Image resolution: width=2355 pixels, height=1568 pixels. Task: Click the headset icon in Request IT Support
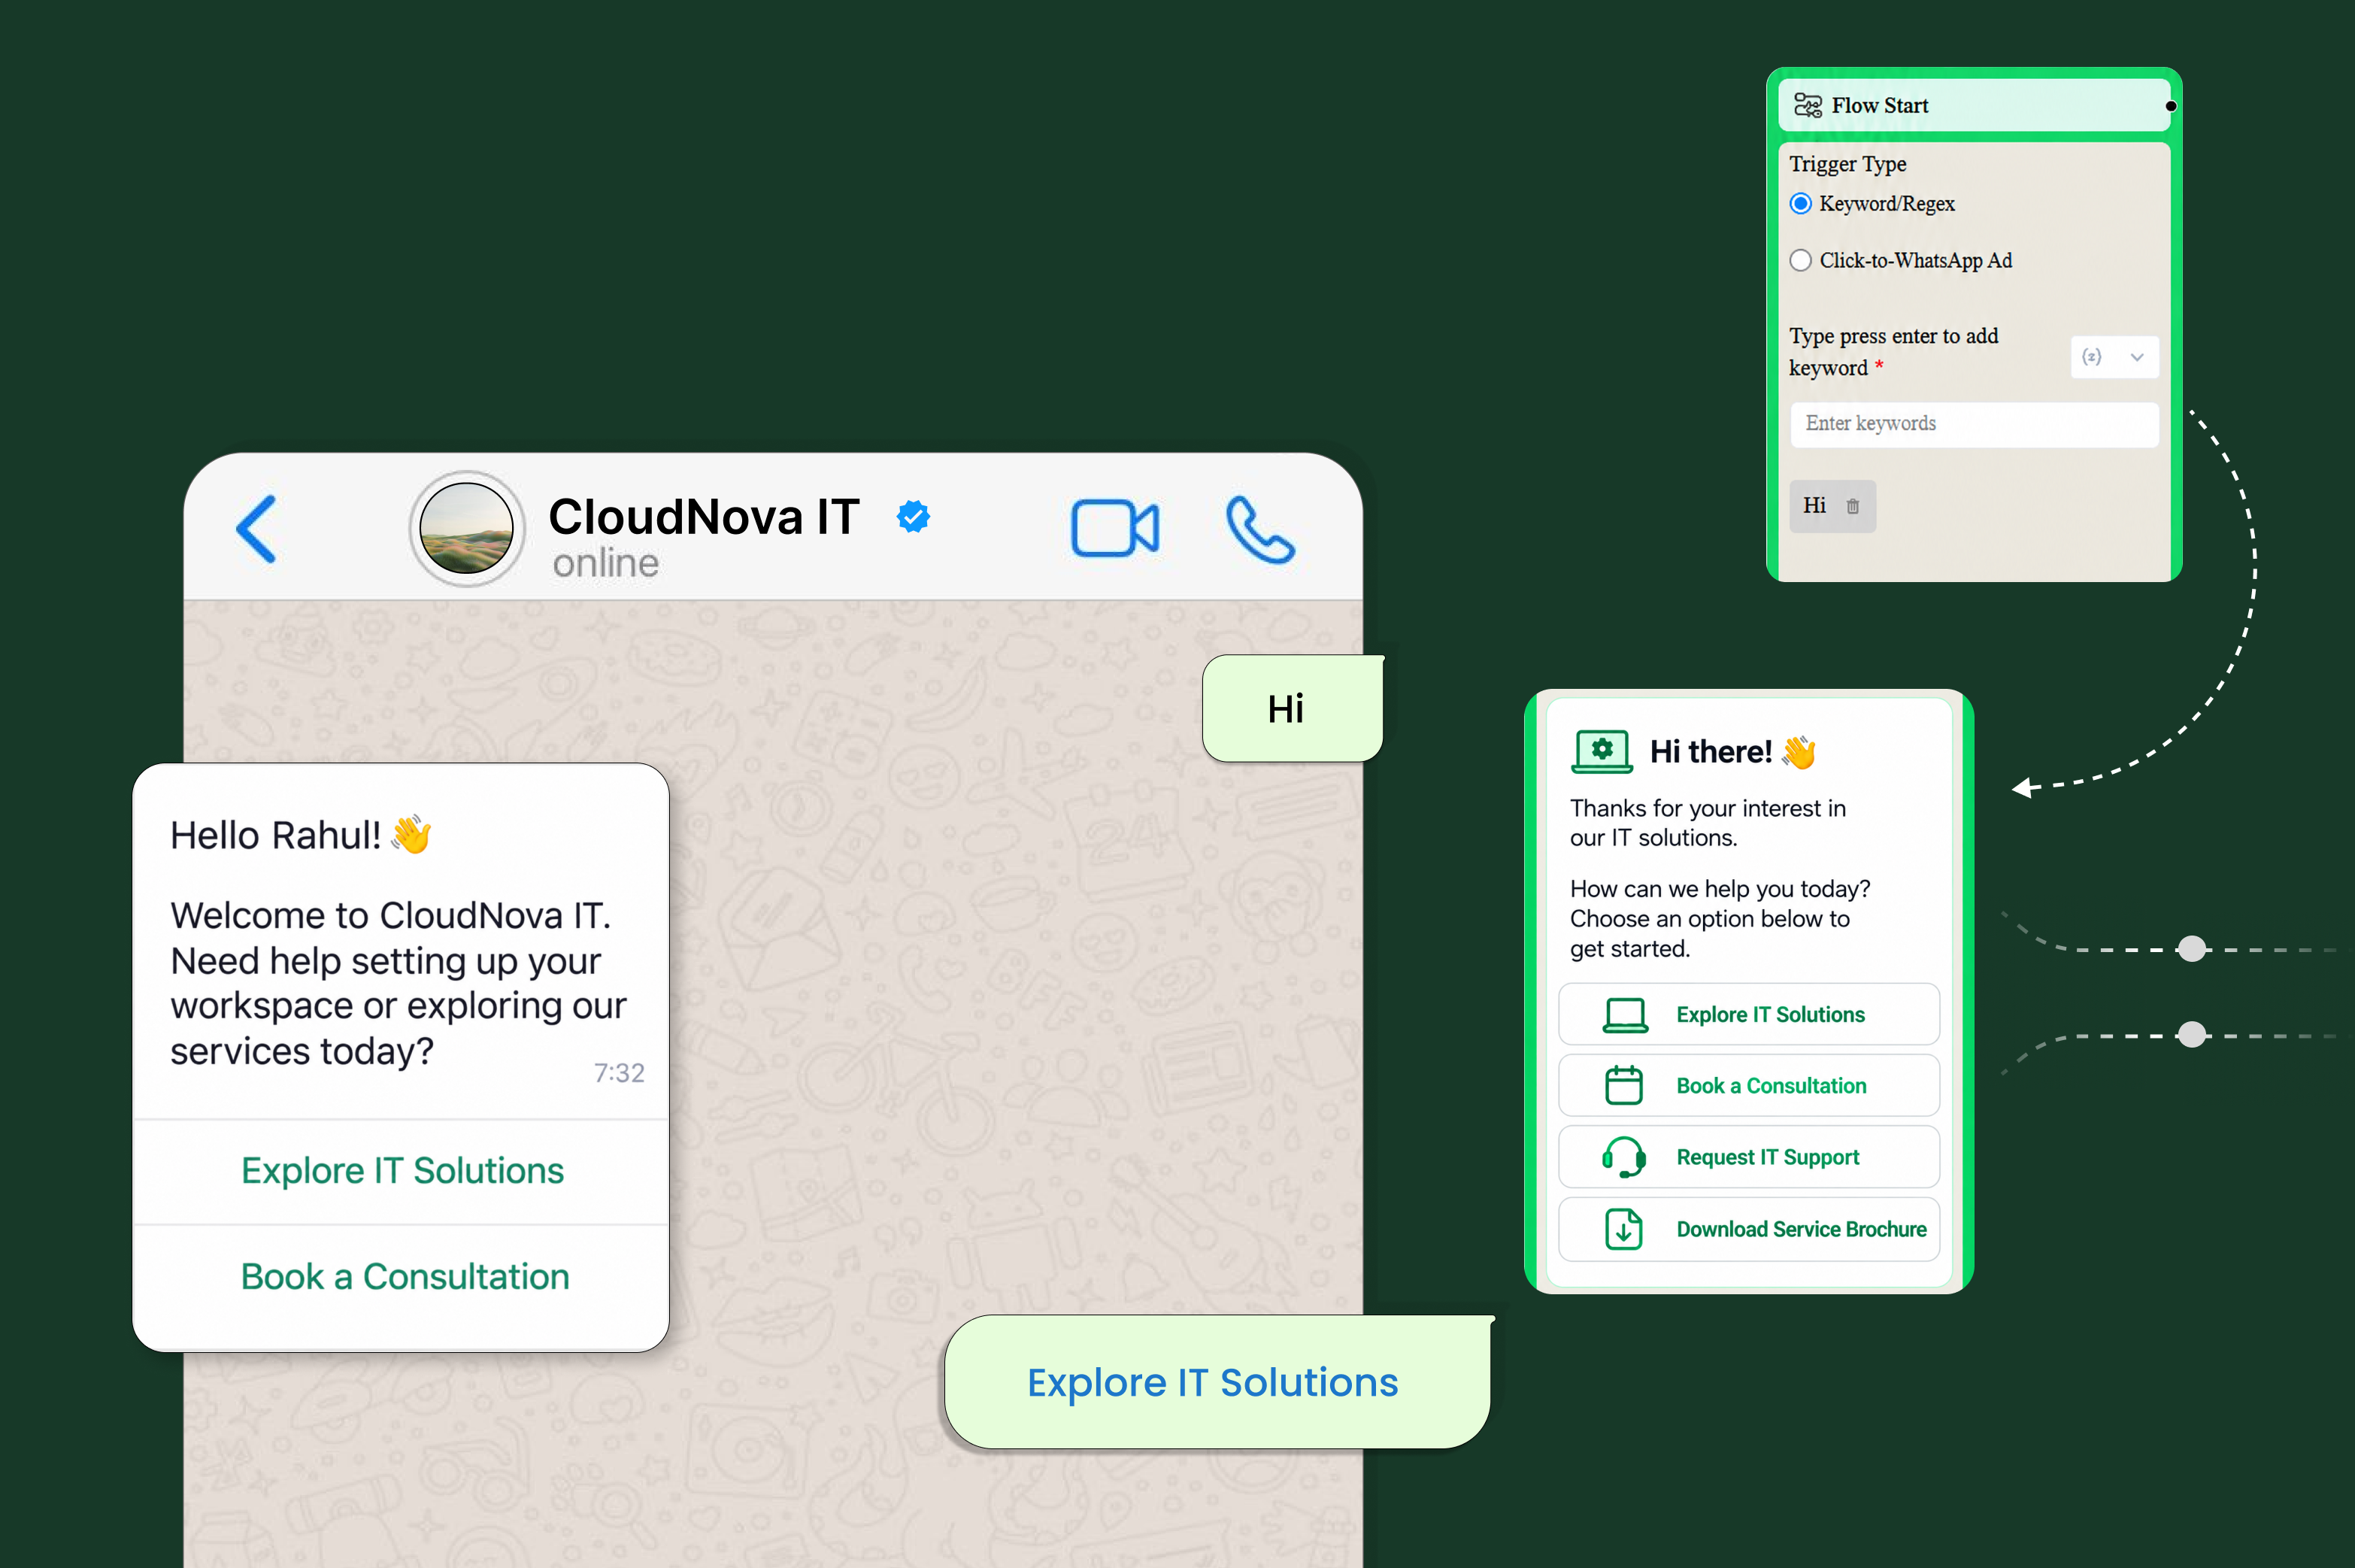pos(1623,1157)
